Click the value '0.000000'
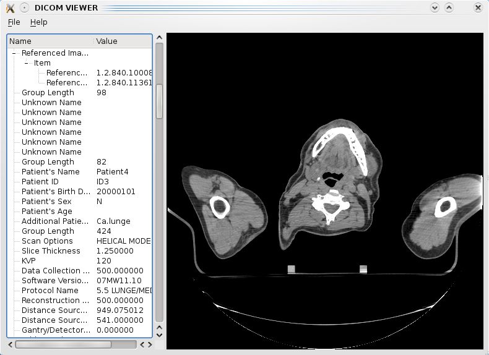 point(115,330)
